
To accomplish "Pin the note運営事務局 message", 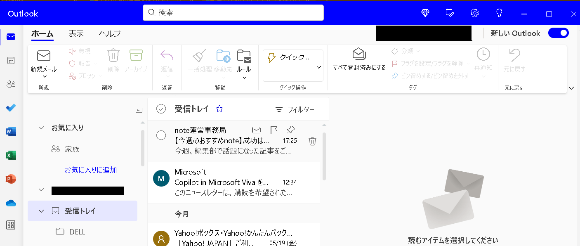I will click(290, 130).
